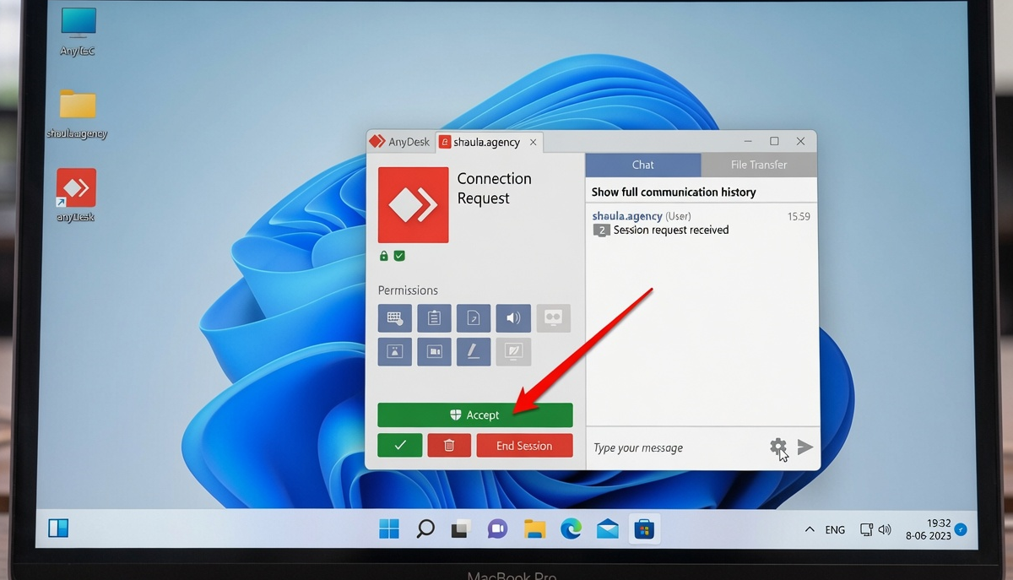Open Task View on the taskbar

coord(460,529)
